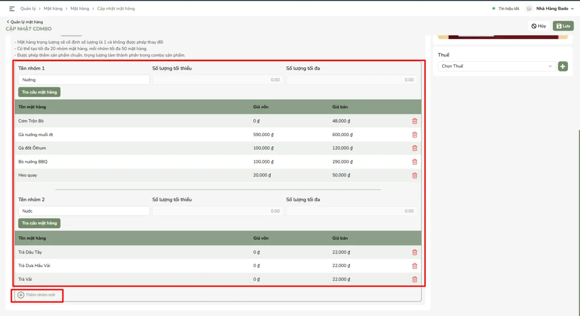Click the 600,000 ₫ selling price
Image resolution: width=580 pixels, height=316 pixels.
(x=343, y=135)
